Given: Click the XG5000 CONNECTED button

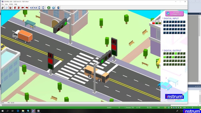Looking at the screenshot, I should point(174,14).
